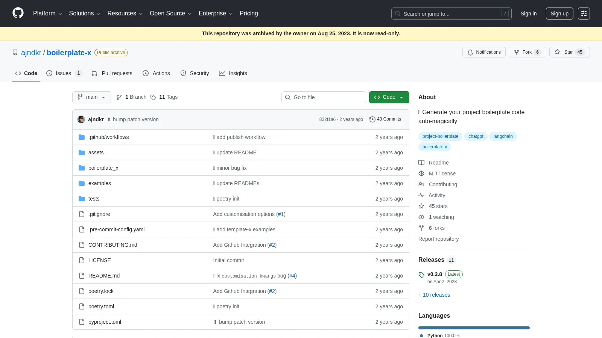The height and width of the screenshot is (338, 602).
Task: Click the LICENSE file icon
Action: tap(82, 260)
